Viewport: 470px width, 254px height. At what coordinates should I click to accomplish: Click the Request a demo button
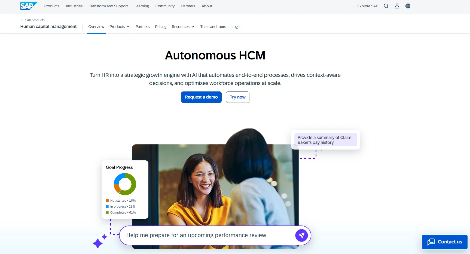(x=201, y=97)
